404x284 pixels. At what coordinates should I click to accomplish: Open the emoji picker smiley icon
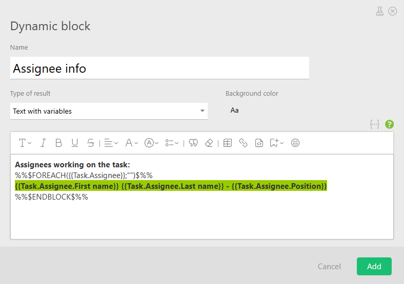click(x=295, y=143)
